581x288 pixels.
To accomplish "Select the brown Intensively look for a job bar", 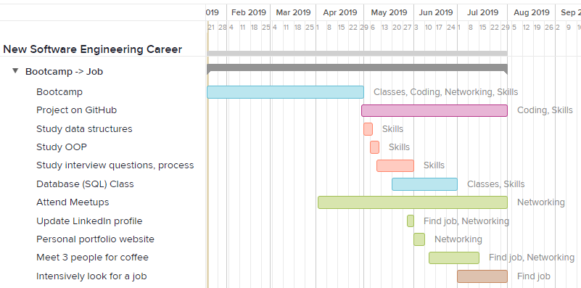I will (x=482, y=276).
